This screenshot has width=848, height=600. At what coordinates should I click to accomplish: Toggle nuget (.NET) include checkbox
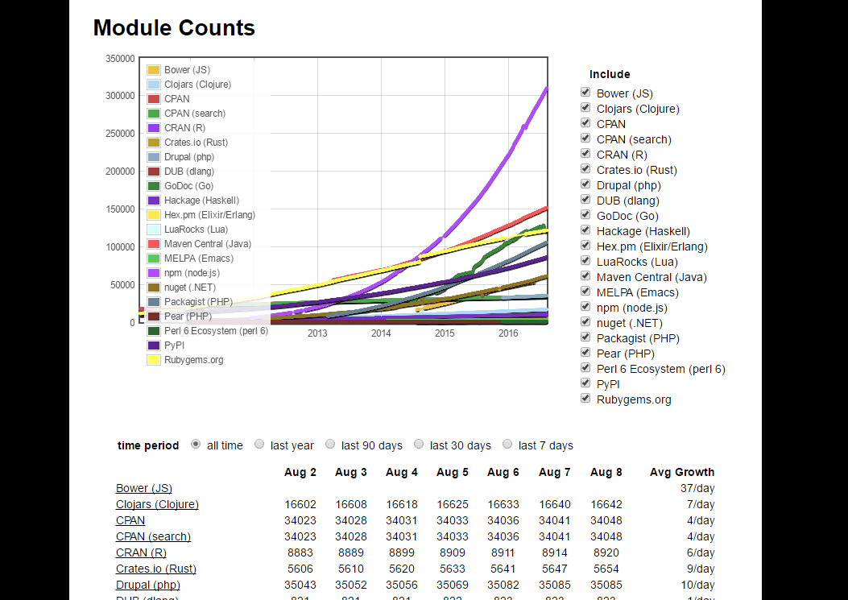point(585,321)
